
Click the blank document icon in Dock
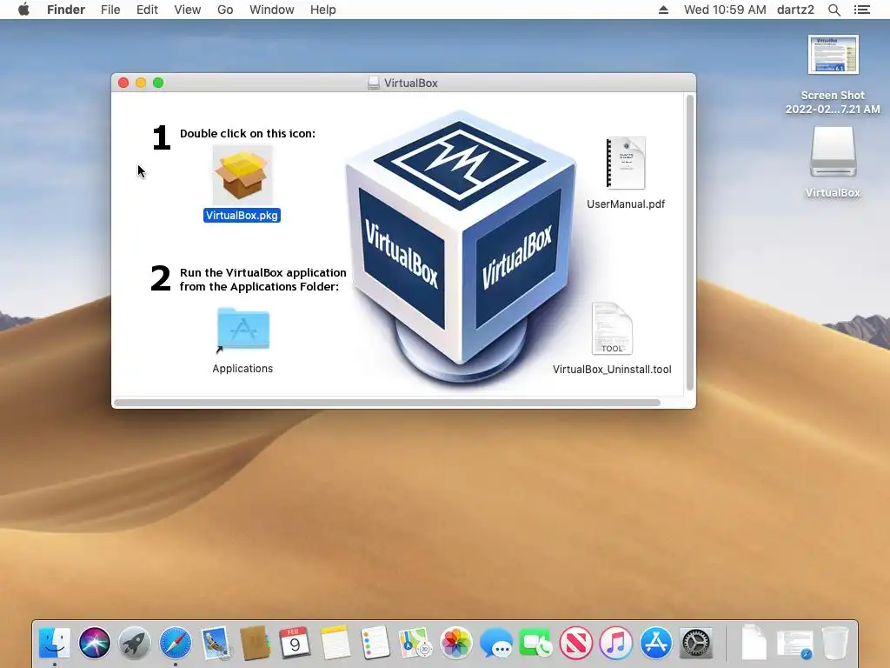coord(754,643)
